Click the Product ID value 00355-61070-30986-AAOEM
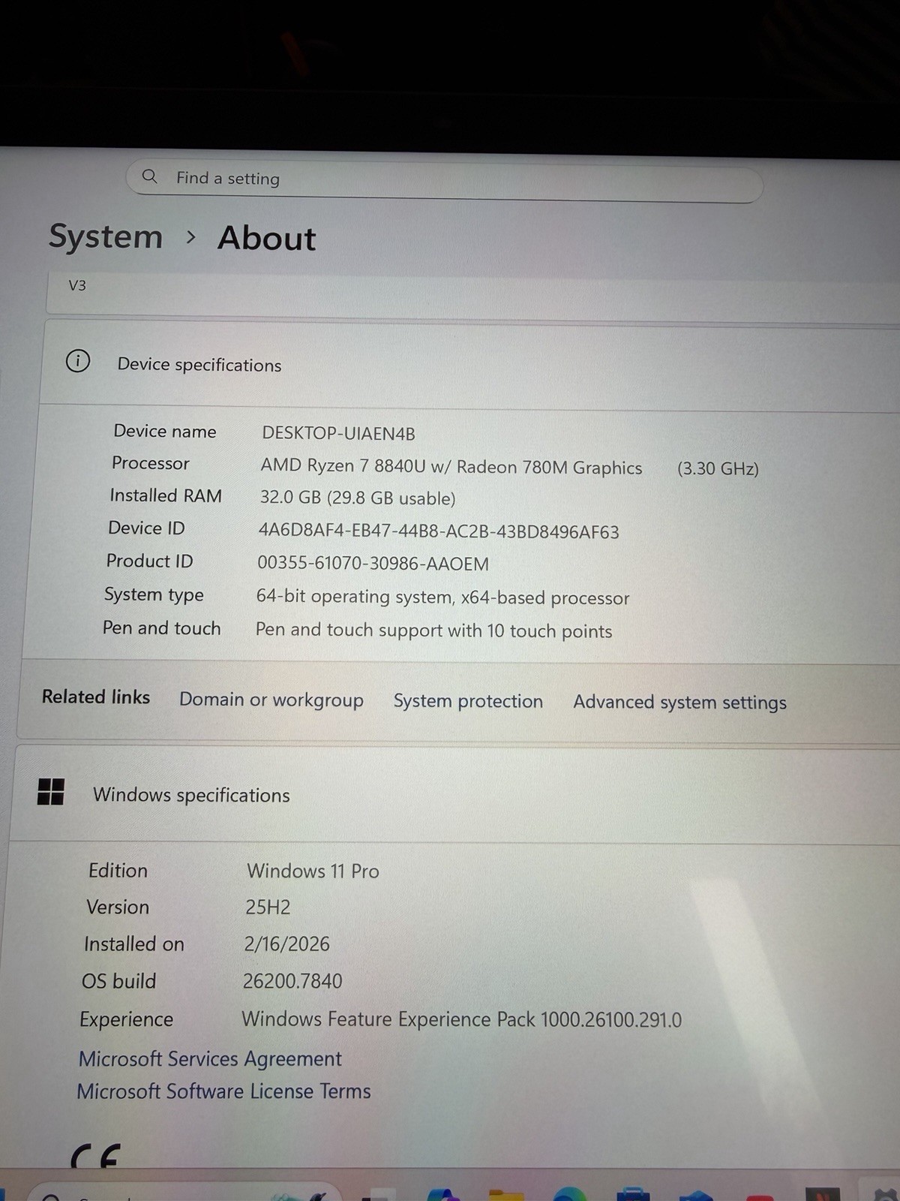This screenshot has width=900, height=1201. coord(373,563)
